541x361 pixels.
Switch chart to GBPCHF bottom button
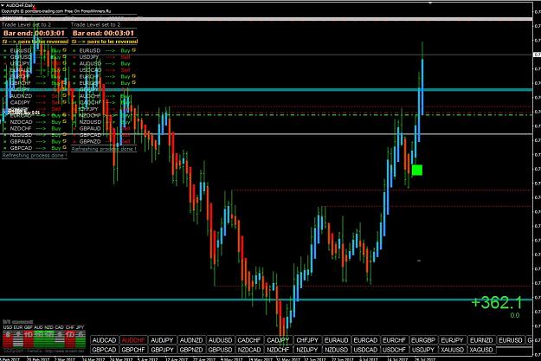(133, 350)
